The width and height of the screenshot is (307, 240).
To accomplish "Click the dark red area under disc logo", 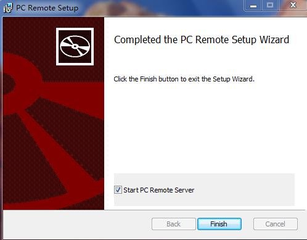I will point(75,73).
